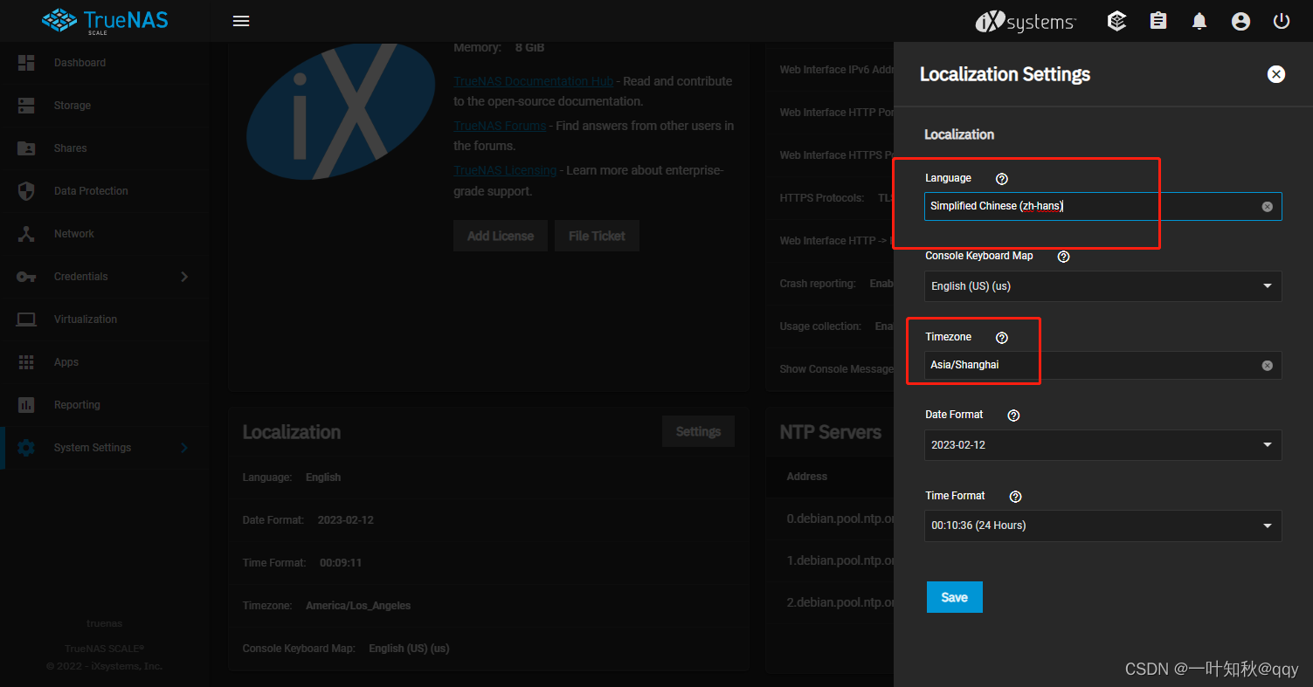Open the alerts bell icon
Viewport: 1313px width, 687px height.
click(1199, 21)
